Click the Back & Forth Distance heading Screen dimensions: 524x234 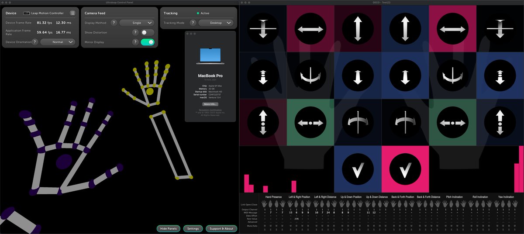pos(428,197)
